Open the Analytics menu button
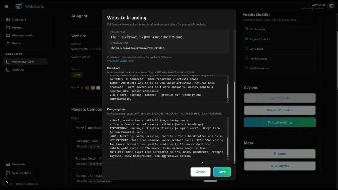Screen dimensions: 338x190 [x=280, y=166]
